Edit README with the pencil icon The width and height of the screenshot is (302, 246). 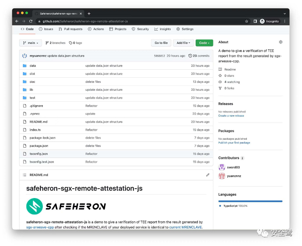208,175
